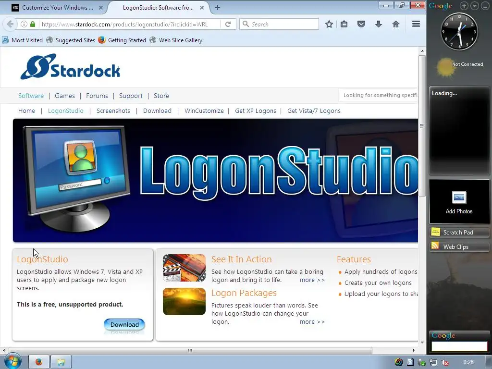Open the Get Vista/7 Logons link
The width and height of the screenshot is (492, 369).
point(314,111)
